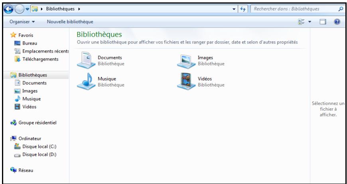Image resolution: width=347 pixels, height=184 pixels.
Task: Open Téléchargements in Favorites
Action: pos(41,59)
